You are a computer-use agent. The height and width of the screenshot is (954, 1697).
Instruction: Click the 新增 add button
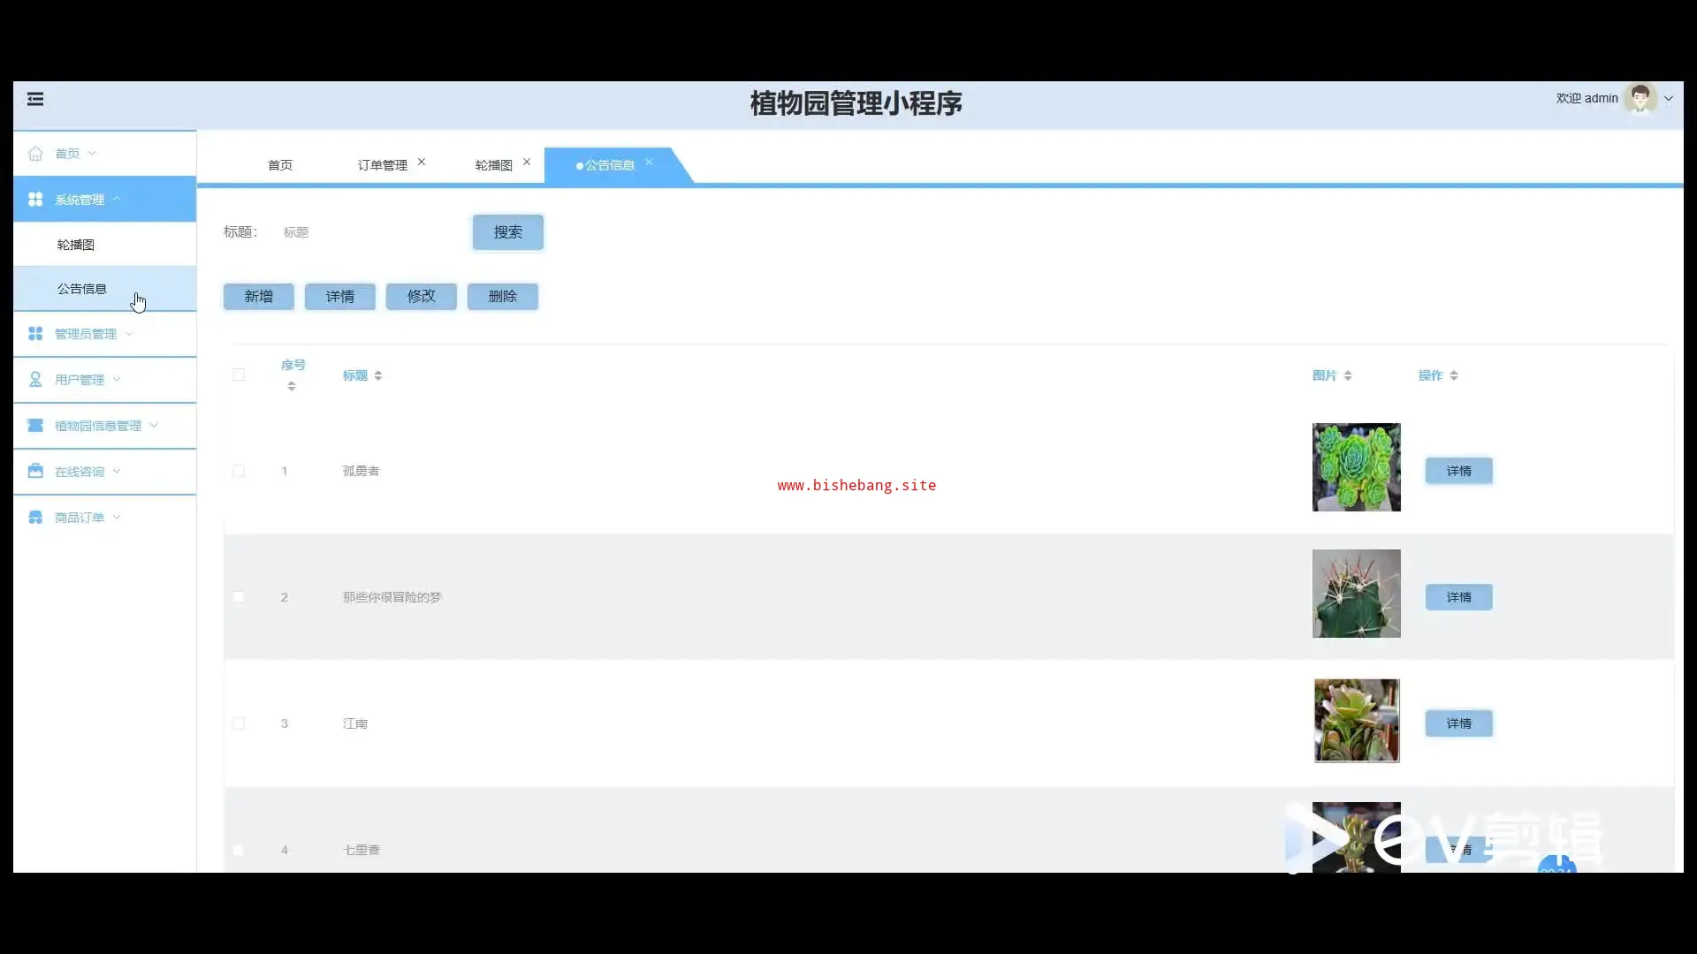tap(258, 297)
